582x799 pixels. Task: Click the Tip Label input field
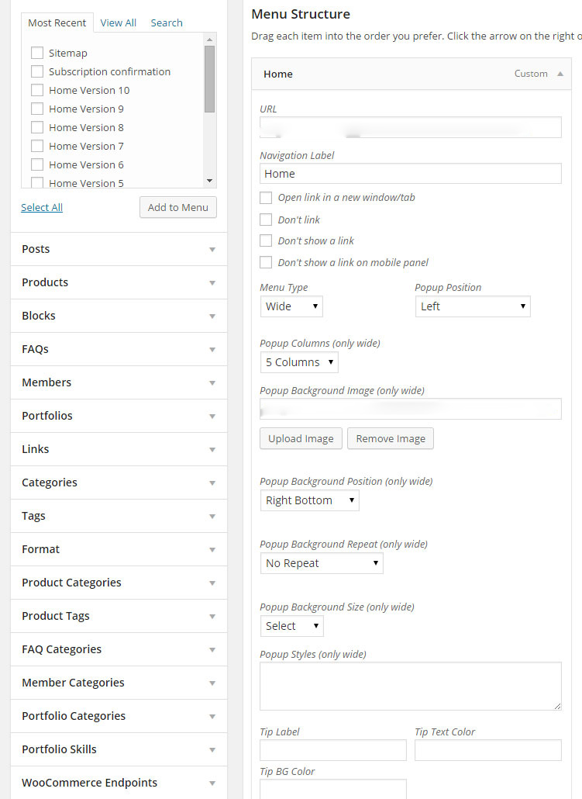point(333,750)
